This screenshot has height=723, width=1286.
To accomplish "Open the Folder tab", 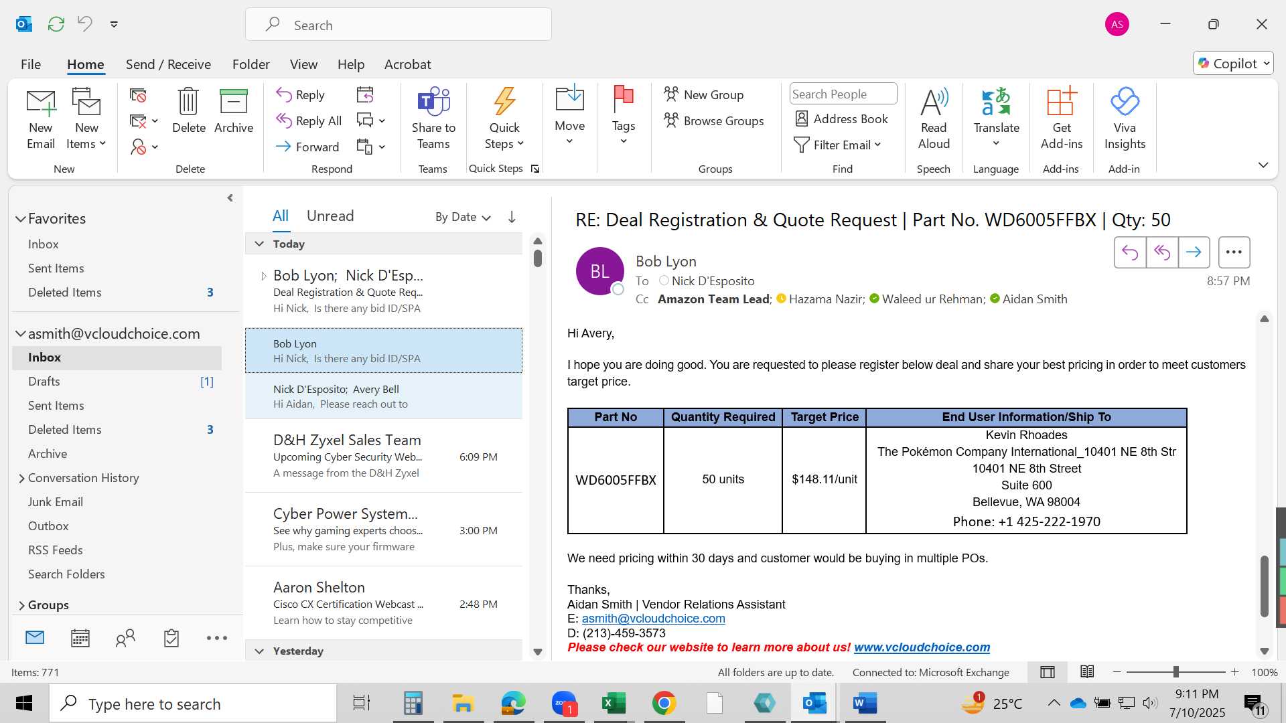I will pyautogui.click(x=251, y=64).
